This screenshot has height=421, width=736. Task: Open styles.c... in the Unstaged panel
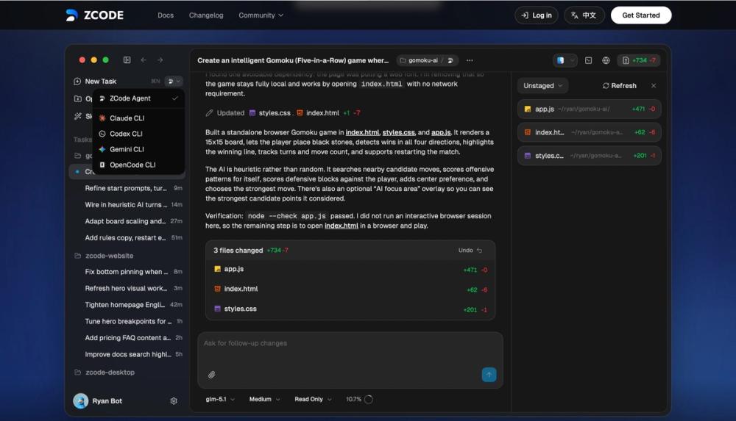tap(589, 156)
